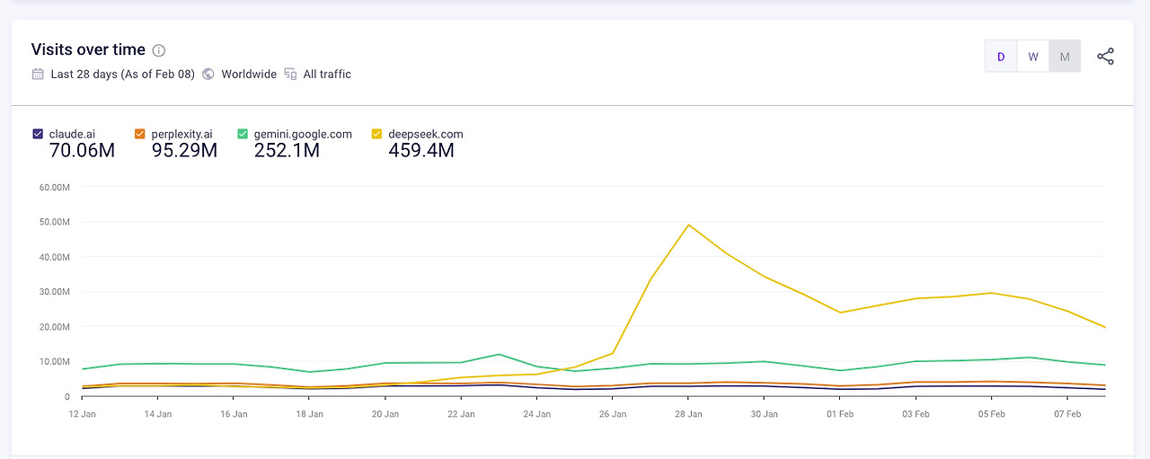Switch to daily view with D
This screenshot has height=459, width=1150.
click(1001, 57)
